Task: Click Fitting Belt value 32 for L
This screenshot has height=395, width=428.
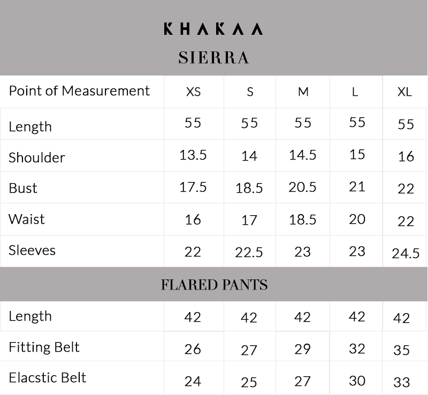Action: 357,349
